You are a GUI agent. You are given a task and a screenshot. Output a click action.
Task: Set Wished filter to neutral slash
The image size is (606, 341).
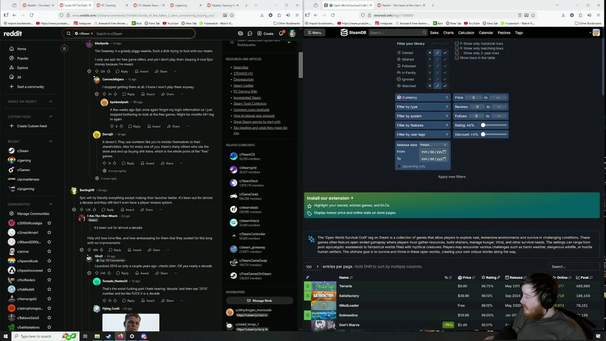[437, 59]
